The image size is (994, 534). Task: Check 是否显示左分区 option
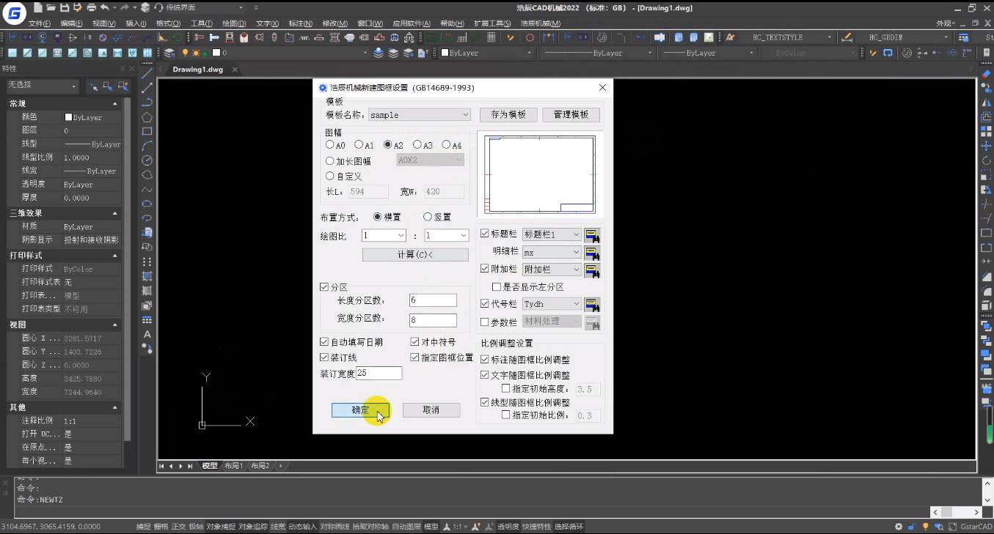[x=497, y=287]
